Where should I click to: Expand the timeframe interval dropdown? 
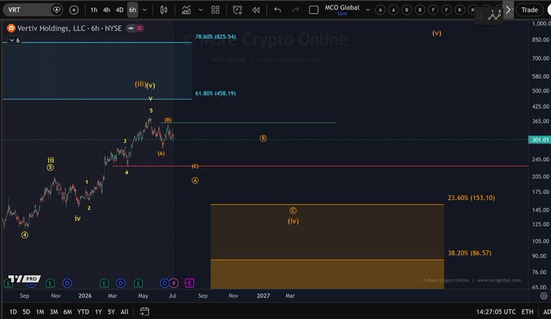coord(144,10)
